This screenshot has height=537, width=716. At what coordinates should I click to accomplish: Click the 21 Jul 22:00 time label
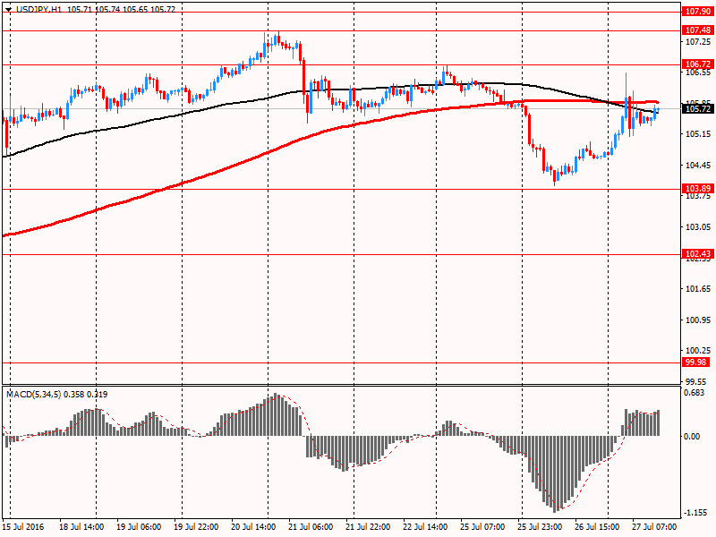coord(368,526)
